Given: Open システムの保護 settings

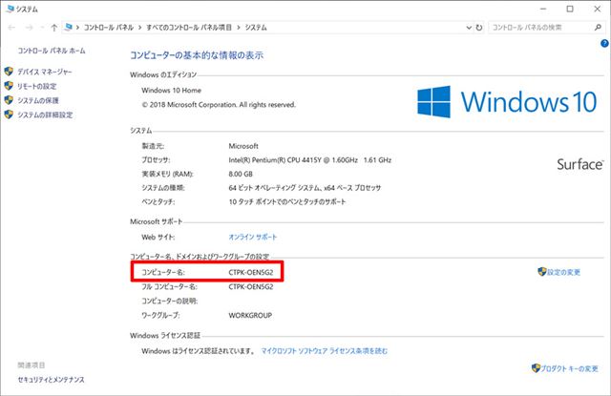Looking at the screenshot, I should point(38,100).
